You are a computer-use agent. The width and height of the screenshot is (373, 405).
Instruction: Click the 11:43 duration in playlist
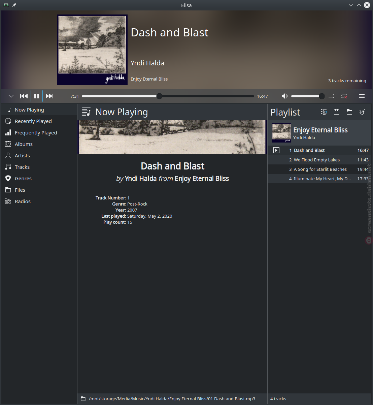click(363, 160)
